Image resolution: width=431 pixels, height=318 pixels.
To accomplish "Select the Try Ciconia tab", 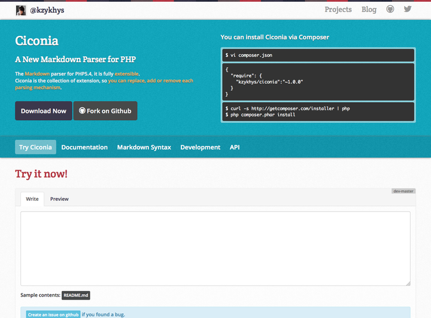I will pos(35,147).
